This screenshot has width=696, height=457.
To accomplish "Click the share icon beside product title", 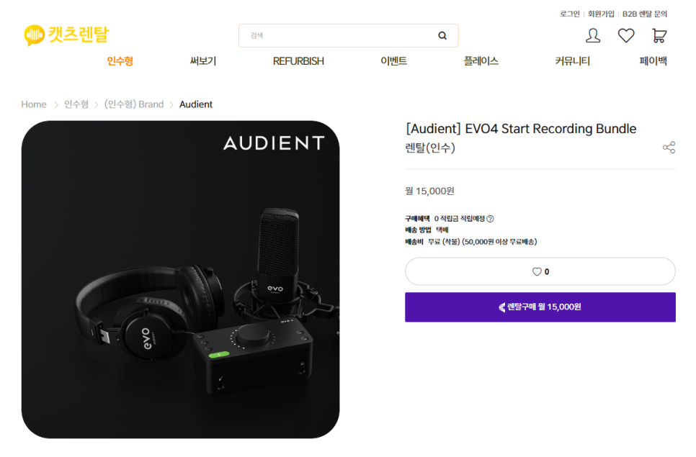I will pos(669,148).
